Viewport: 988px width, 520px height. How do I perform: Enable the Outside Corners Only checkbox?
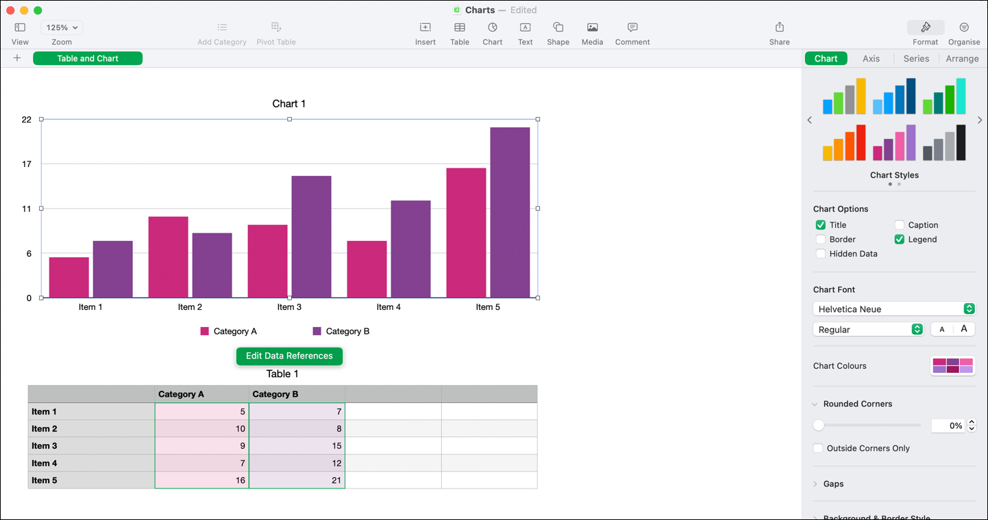click(x=818, y=448)
